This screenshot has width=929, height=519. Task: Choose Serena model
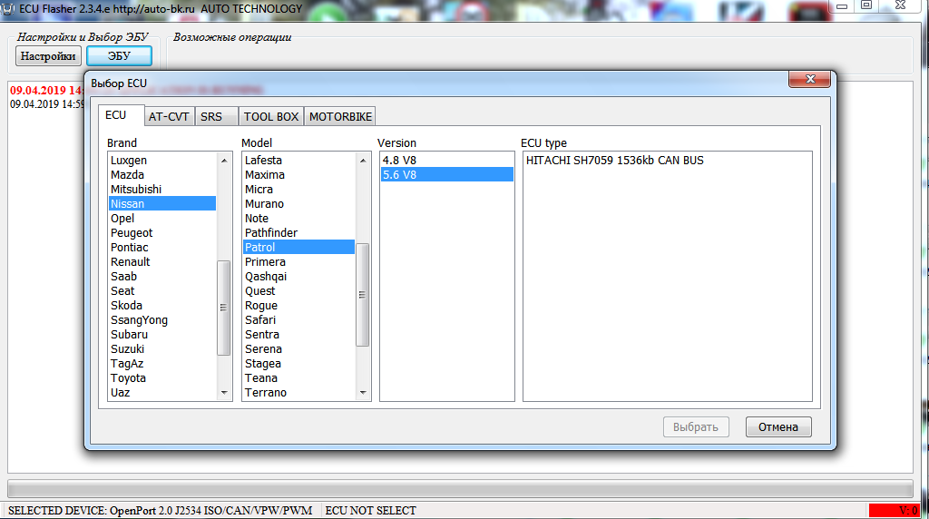298,349
